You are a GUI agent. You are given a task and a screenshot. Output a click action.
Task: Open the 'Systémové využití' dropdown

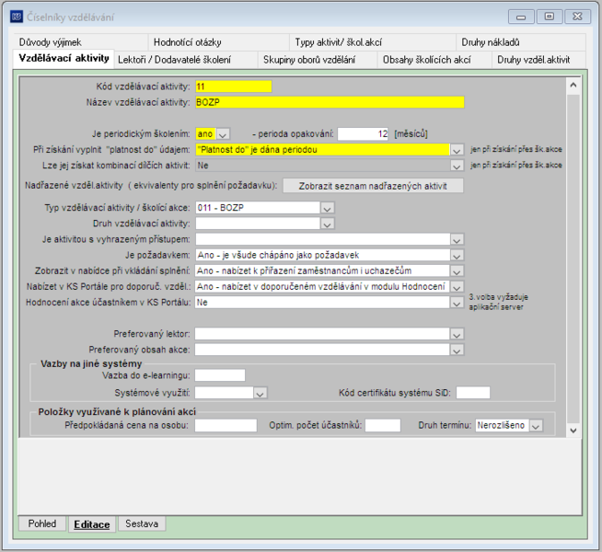(260, 393)
